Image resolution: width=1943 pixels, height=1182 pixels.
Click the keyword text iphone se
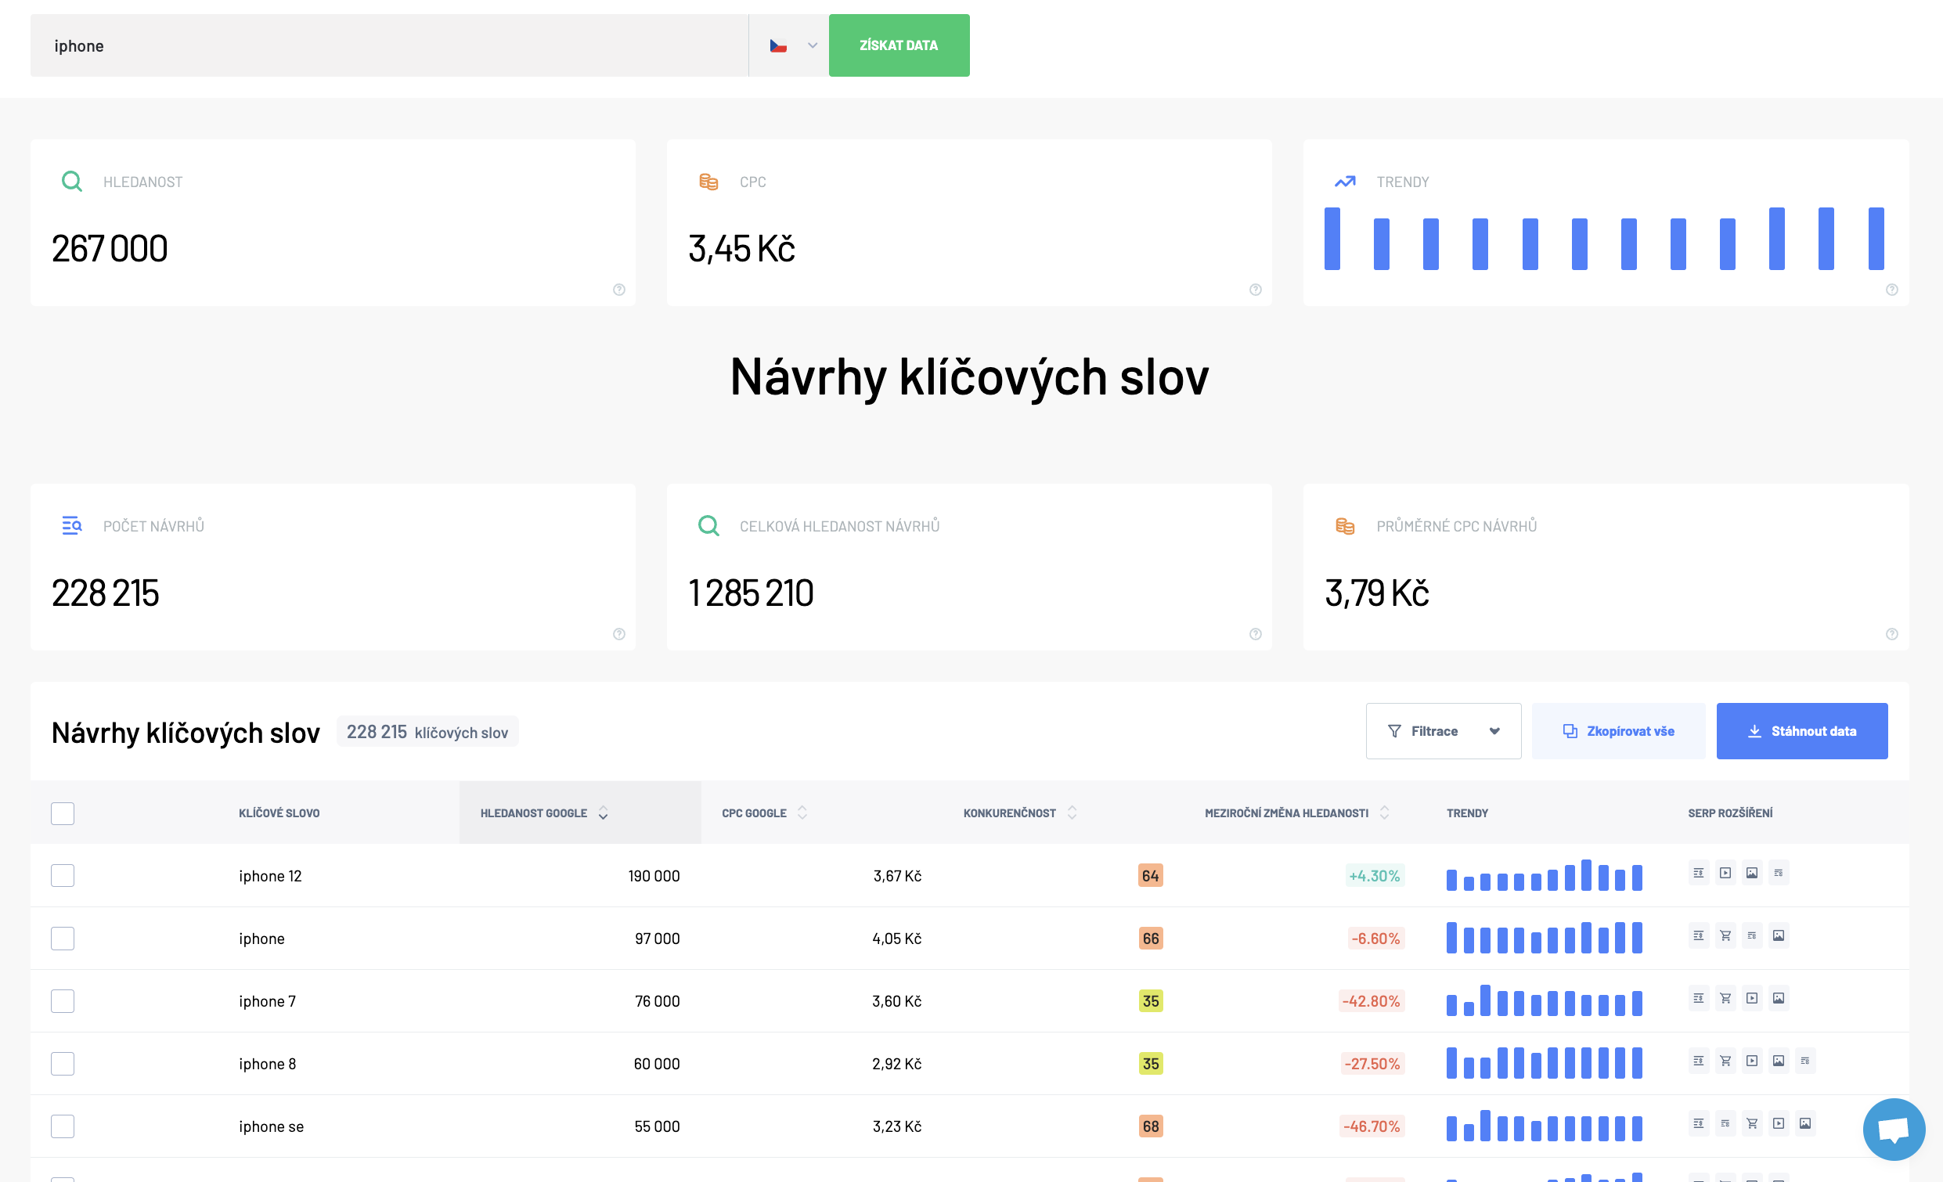coord(272,1126)
